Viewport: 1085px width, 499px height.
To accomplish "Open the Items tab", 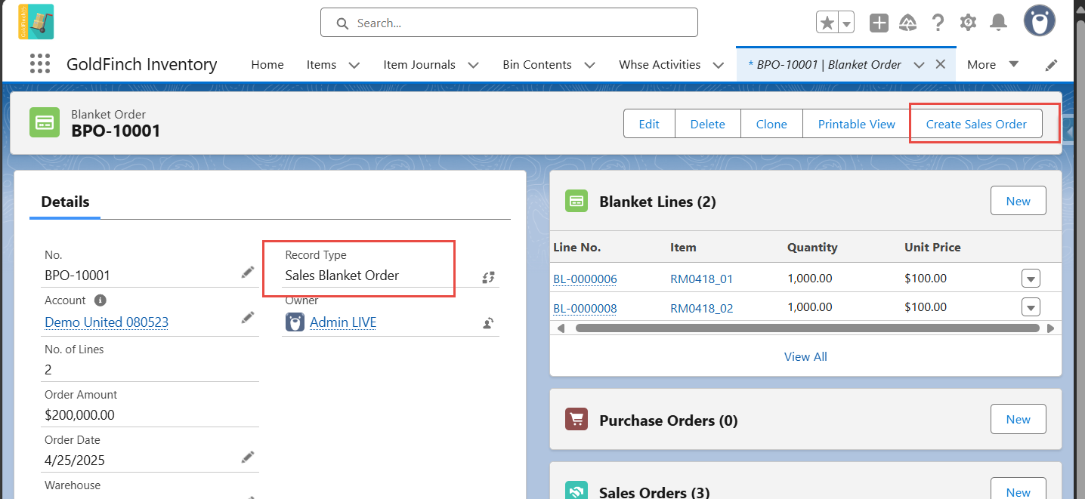I will tap(321, 64).
